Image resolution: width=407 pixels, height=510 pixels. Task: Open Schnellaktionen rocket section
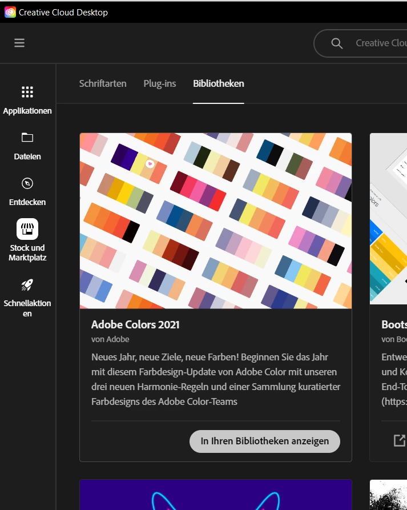(x=27, y=298)
